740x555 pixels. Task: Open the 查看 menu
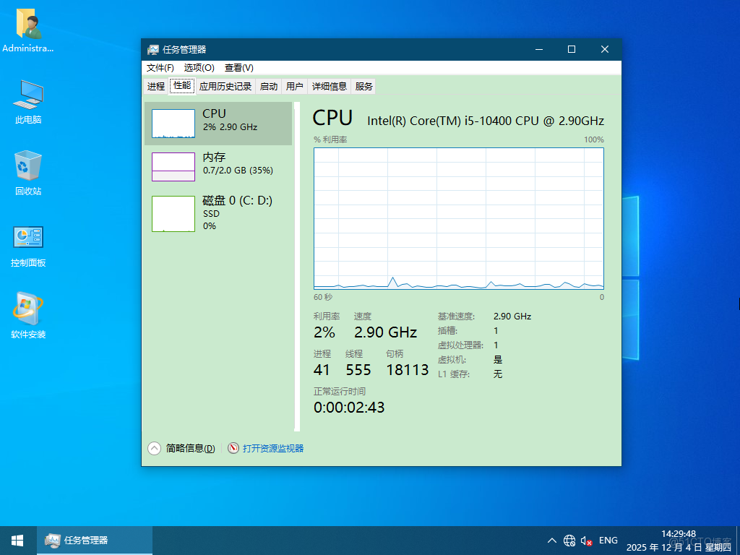[x=238, y=67]
